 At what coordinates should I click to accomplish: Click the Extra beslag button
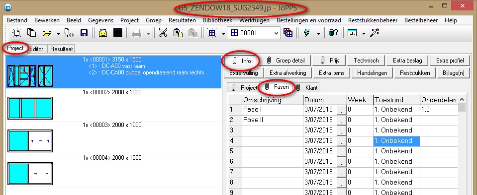click(x=407, y=61)
